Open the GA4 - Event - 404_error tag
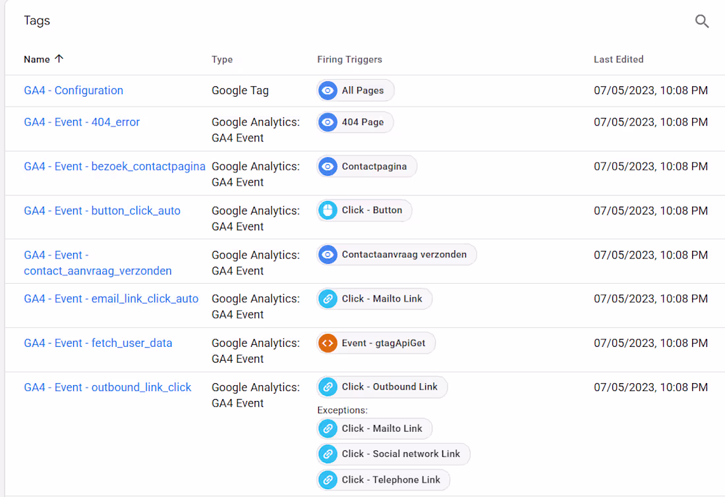The width and height of the screenshot is (725, 497). [x=81, y=122]
